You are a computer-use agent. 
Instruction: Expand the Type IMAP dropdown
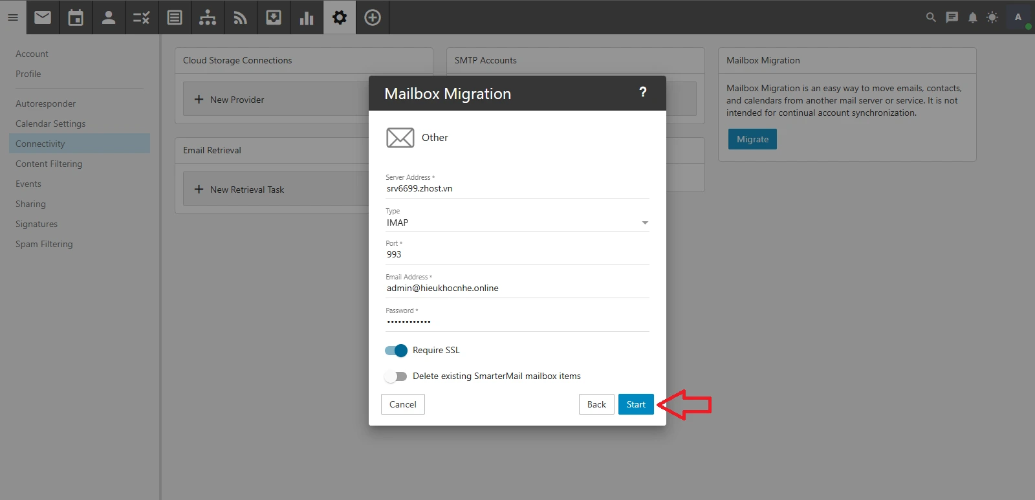pyautogui.click(x=517, y=223)
